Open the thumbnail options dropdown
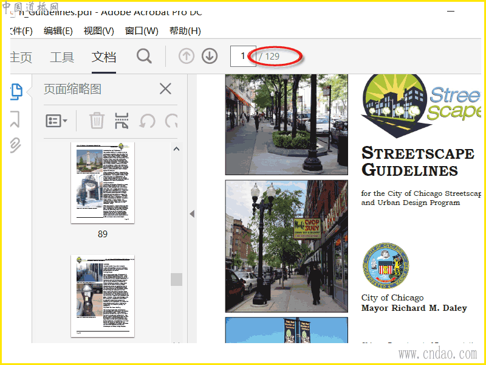 56,120
